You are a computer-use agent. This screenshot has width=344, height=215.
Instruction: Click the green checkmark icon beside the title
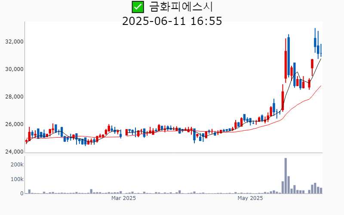138,7
